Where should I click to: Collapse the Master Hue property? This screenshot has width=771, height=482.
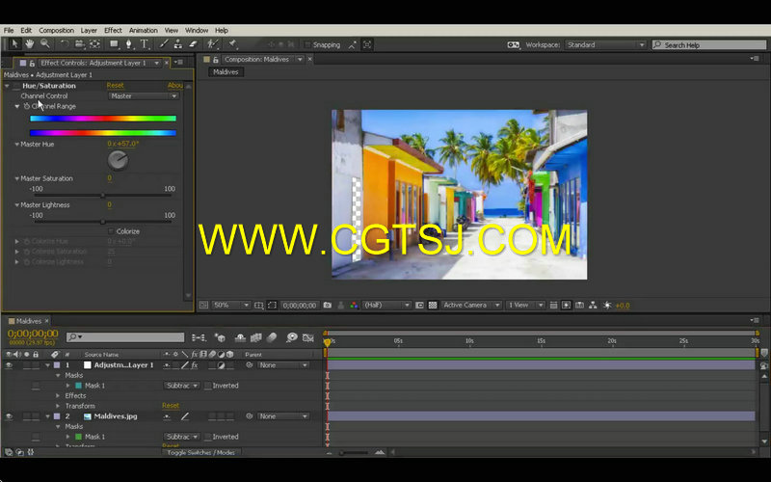point(16,145)
